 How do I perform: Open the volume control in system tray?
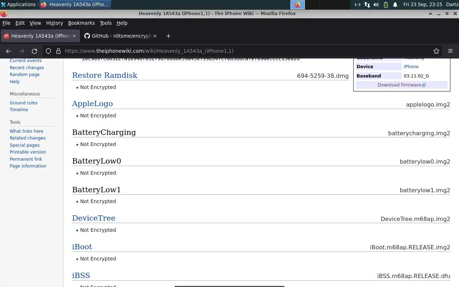click(376, 5)
